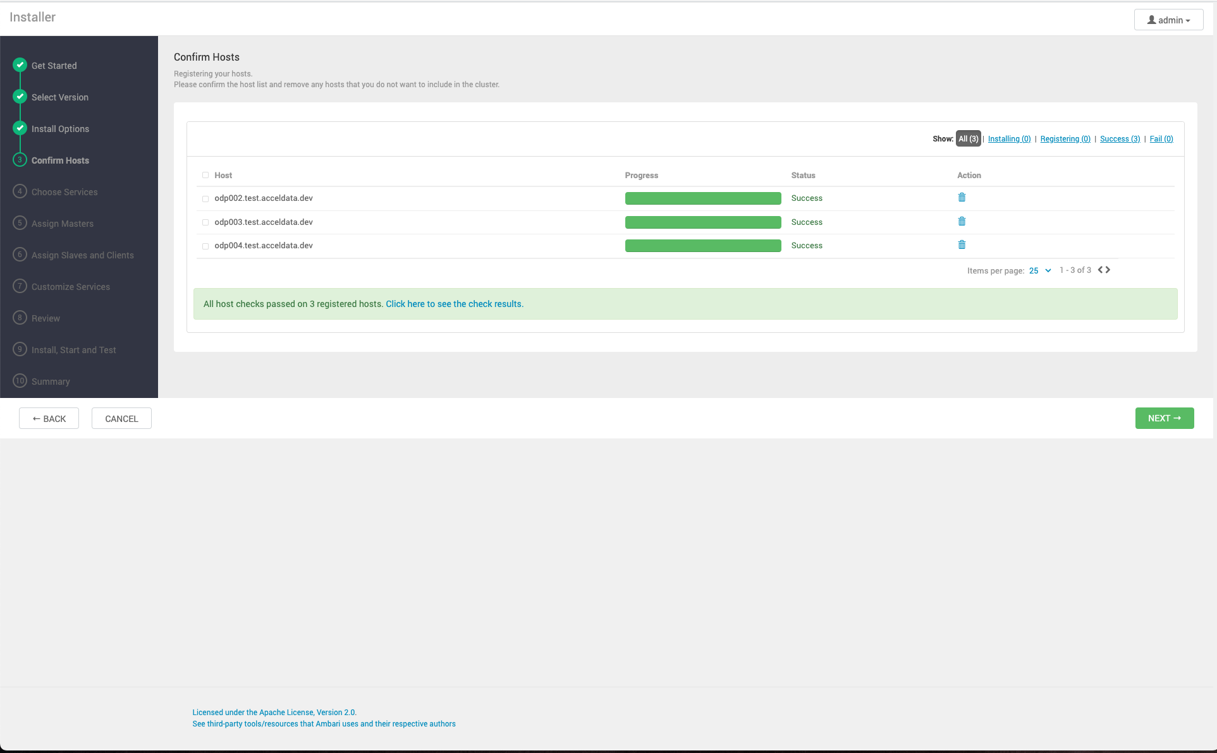Click hostname odp003.test.acceldata.dev
Screen dimensions: 1217x753
coord(264,222)
